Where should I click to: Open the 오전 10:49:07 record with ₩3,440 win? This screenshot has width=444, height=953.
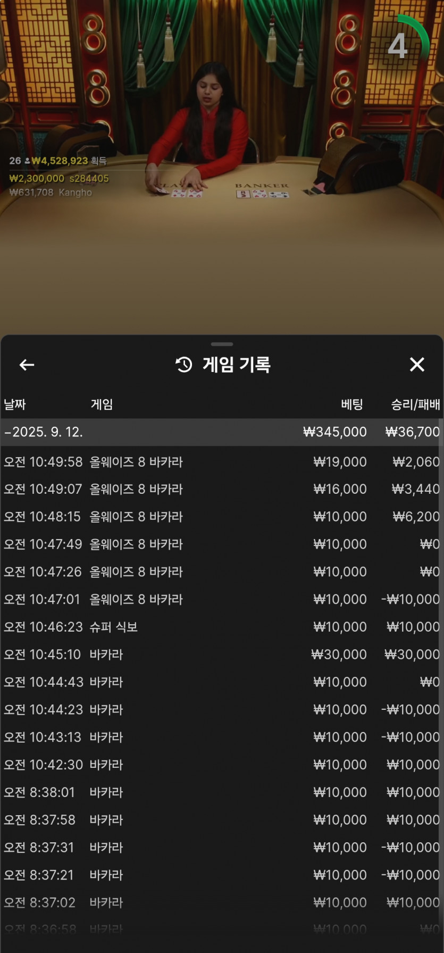pyautogui.click(x=222, y=489)
